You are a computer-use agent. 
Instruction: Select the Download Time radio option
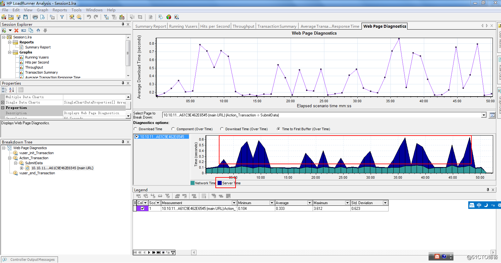135,129
